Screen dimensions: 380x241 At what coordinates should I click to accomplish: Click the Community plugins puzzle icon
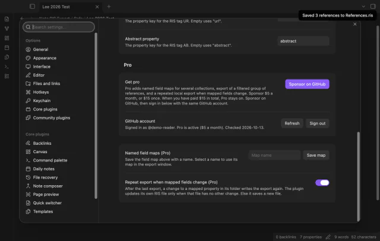click(x=28, y=118)
